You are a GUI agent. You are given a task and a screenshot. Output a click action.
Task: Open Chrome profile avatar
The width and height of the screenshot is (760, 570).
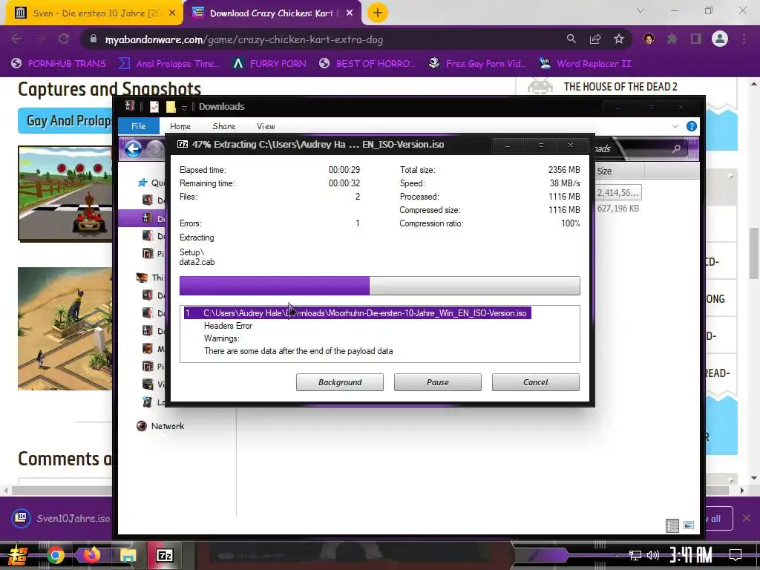tap(720, 39)
